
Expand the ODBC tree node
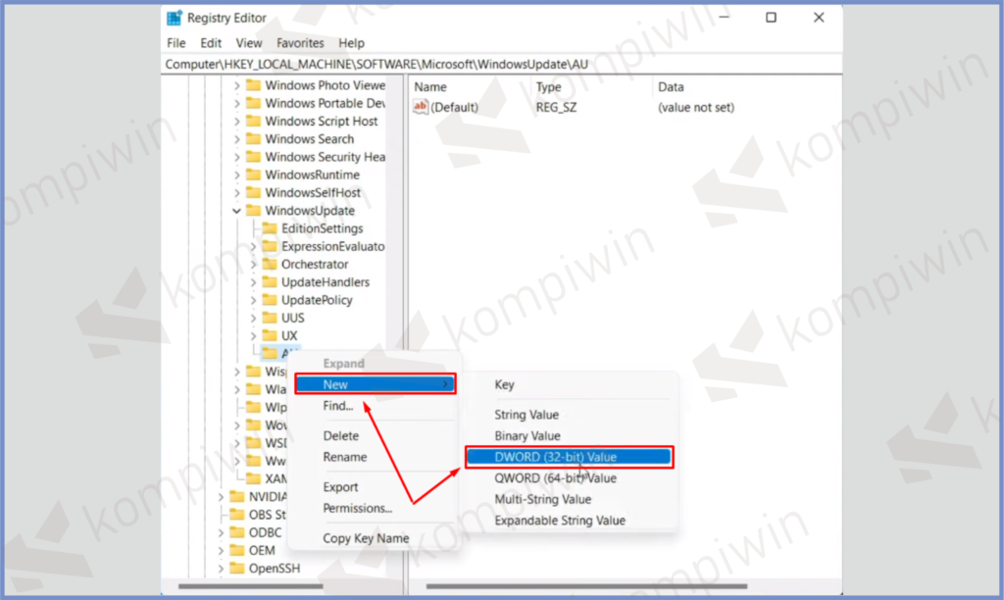pos(221,532)
